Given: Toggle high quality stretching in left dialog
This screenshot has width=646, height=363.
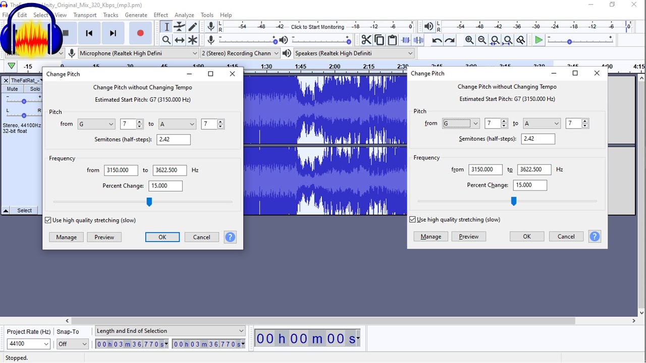Looking at the screenshot, I should [48, 220].
